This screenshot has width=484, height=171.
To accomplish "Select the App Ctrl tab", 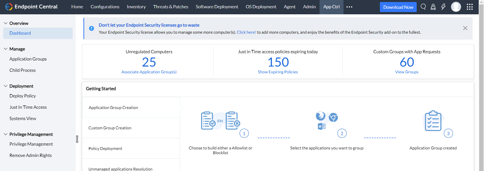I will [x=331, y=7].
